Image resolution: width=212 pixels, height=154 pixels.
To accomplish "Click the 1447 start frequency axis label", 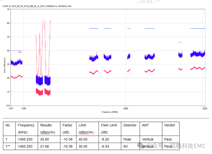I will point(11,108).
